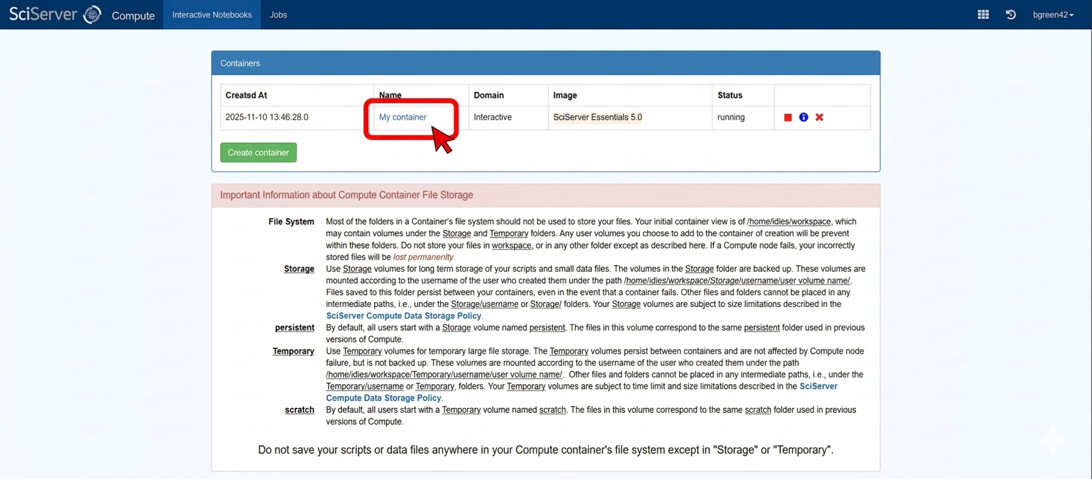Open the Compute home title link
The image size is (1092, 479).
tap(133, 15)
